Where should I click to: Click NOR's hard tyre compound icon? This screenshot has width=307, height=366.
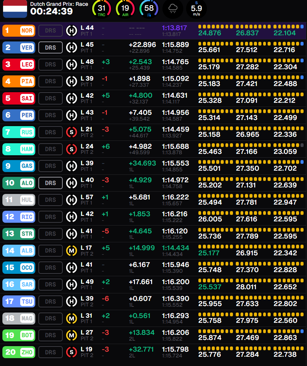pyautogui.click(x=71, y=31)
